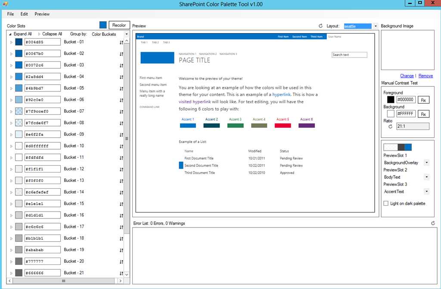Viewport: 441px width, 289px height.
Task: Click the Expand All triangle icon
Action: point(10,34)
